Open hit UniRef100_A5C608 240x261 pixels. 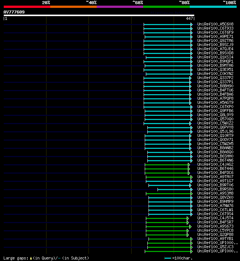coord(215,24)
